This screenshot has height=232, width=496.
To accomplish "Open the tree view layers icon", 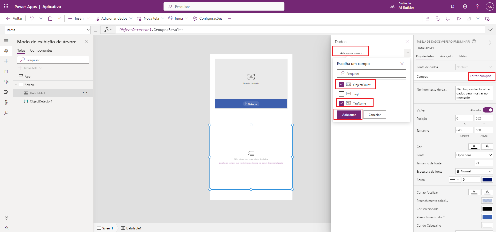I will coord(6,51).
